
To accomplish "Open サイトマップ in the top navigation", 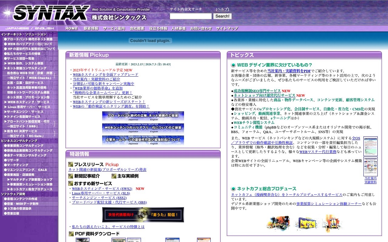I will tap(227, 28).
